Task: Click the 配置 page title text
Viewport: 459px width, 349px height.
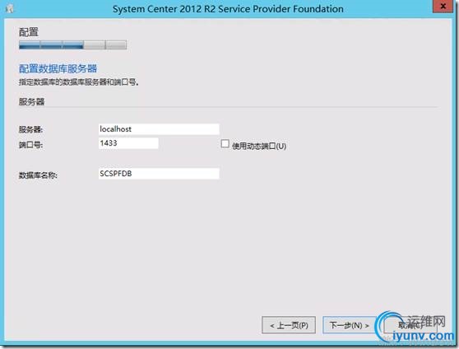Action: (29, 32)
